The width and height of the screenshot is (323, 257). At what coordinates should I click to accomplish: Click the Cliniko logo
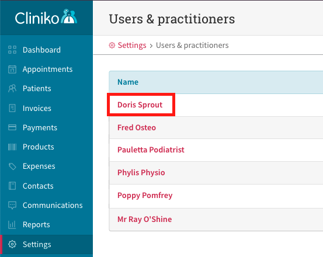(46, 17)
